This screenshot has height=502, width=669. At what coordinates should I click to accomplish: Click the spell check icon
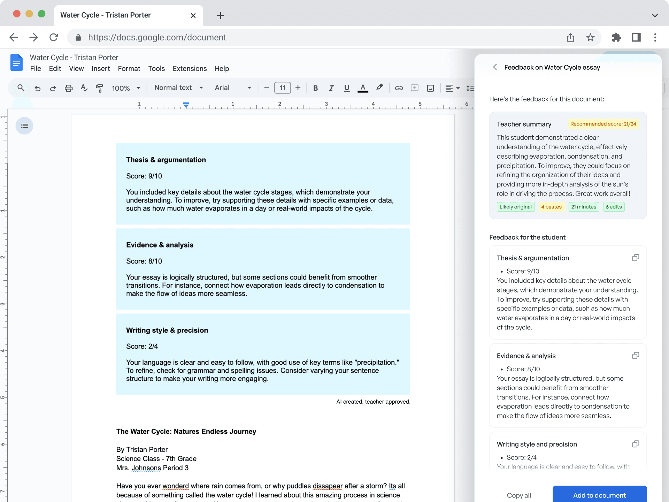pos(84,88)
